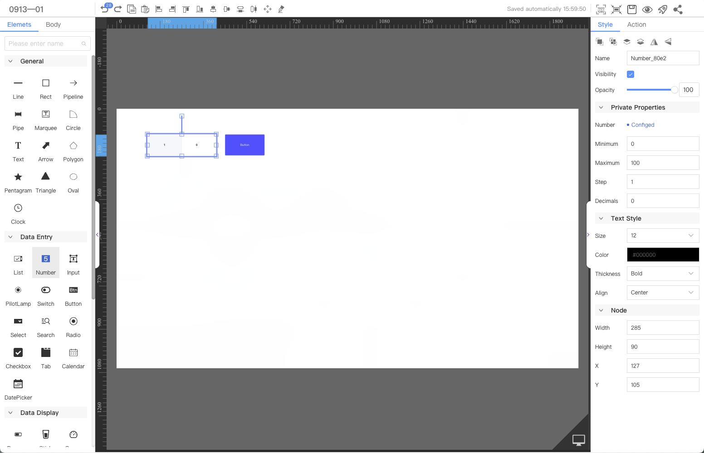Click the share icon

[x=678, y=9]
